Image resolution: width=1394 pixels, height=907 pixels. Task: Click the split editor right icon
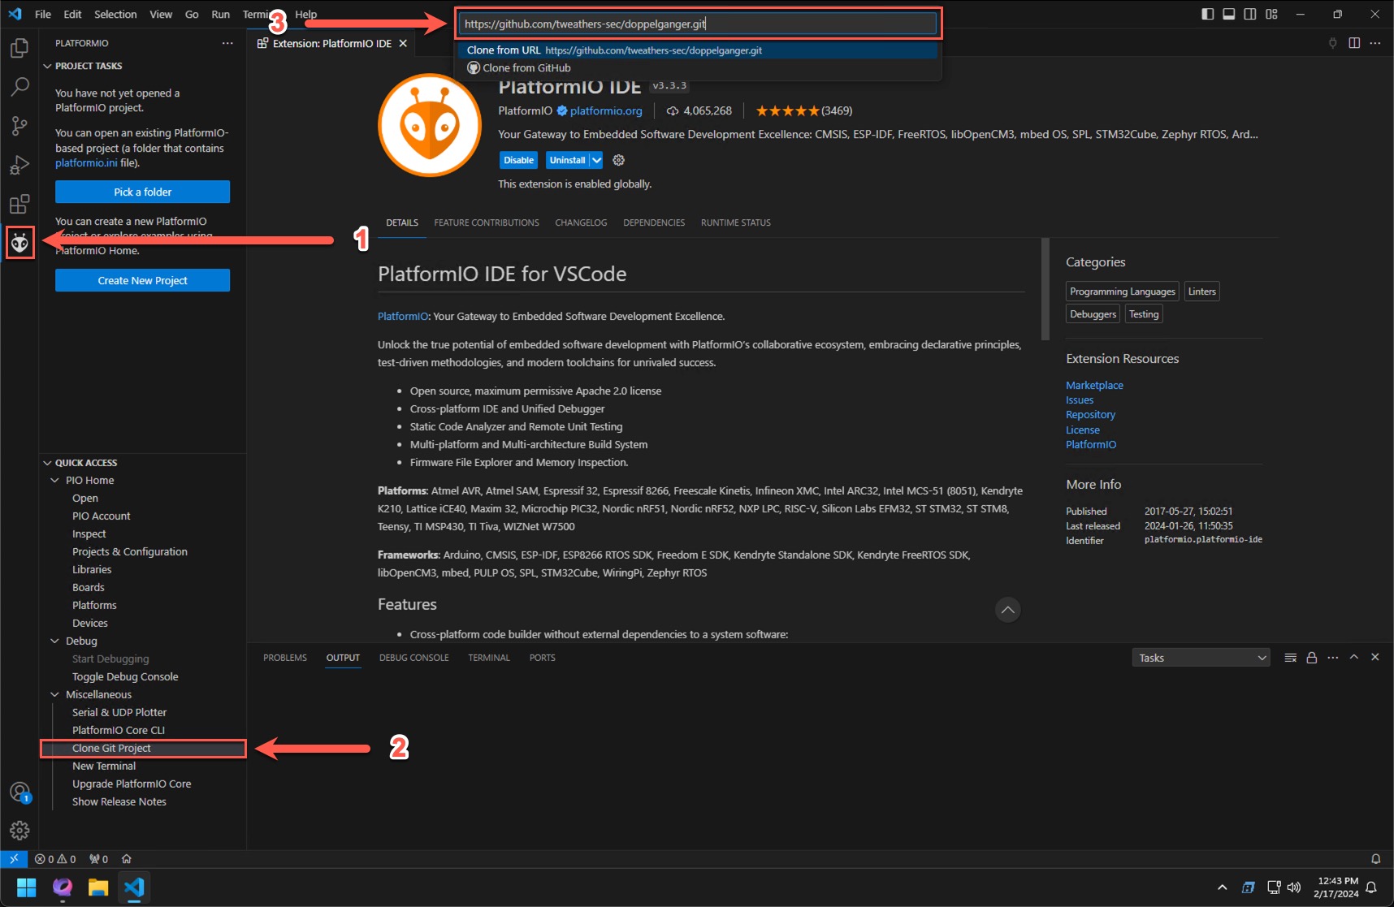click(x=1354, y=43)
